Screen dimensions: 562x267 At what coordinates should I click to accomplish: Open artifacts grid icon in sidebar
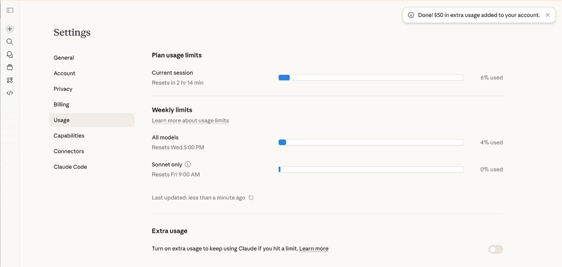pos(10,80)
